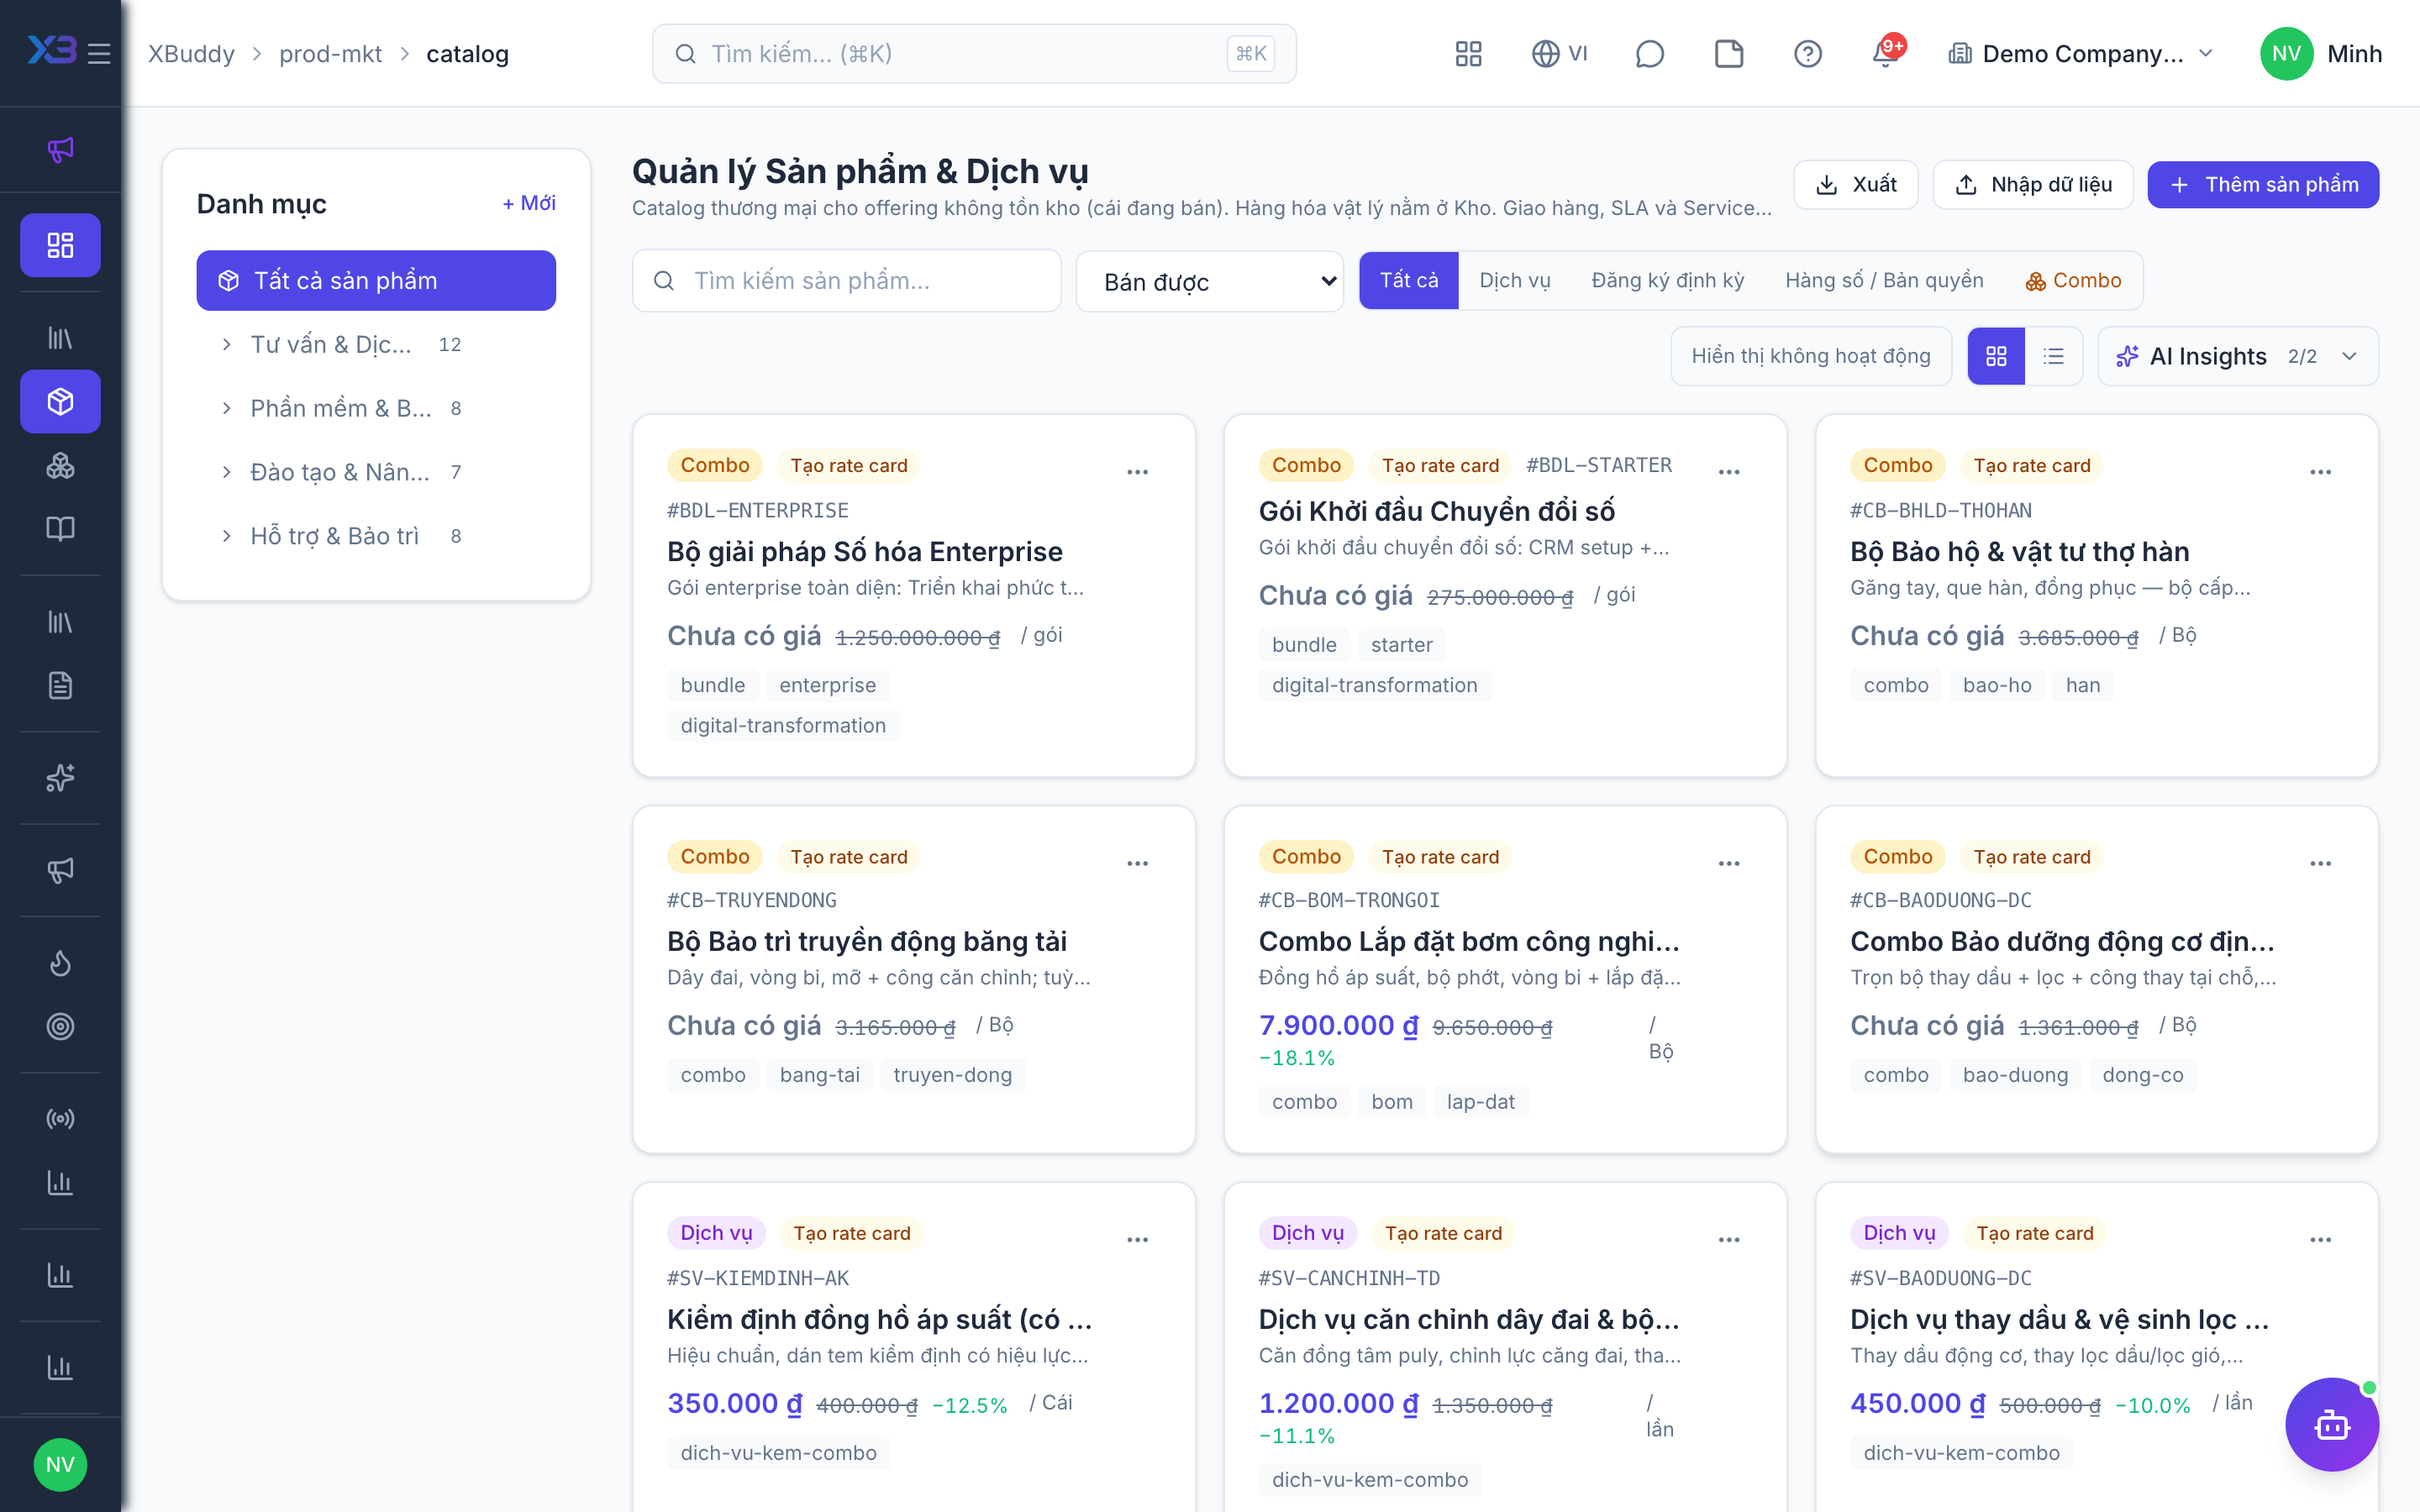The image size is (2420, 1512).
Task: Click the Thêm sản phẩm button
Action: 2263,184
